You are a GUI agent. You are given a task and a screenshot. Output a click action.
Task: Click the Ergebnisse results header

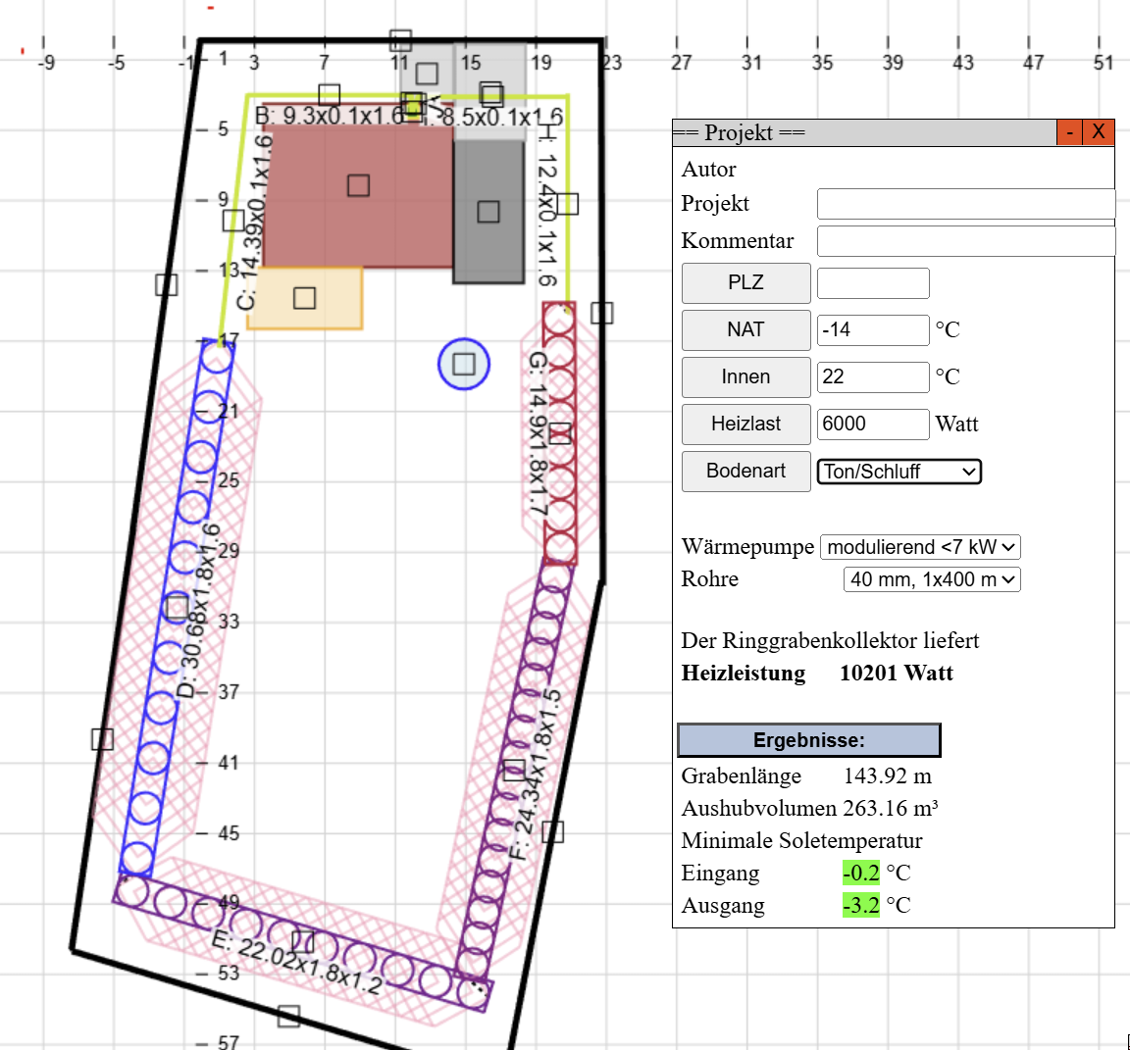click(x=808, y=740)
